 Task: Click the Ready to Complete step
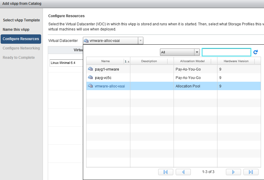pos(19,58)
